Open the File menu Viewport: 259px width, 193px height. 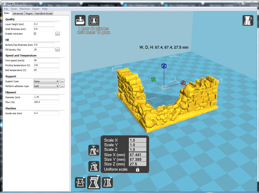6,9
